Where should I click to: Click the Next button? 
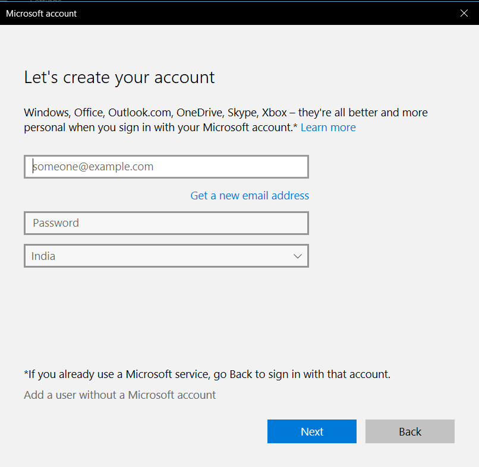pyautogui.click(x=311, y=431)
